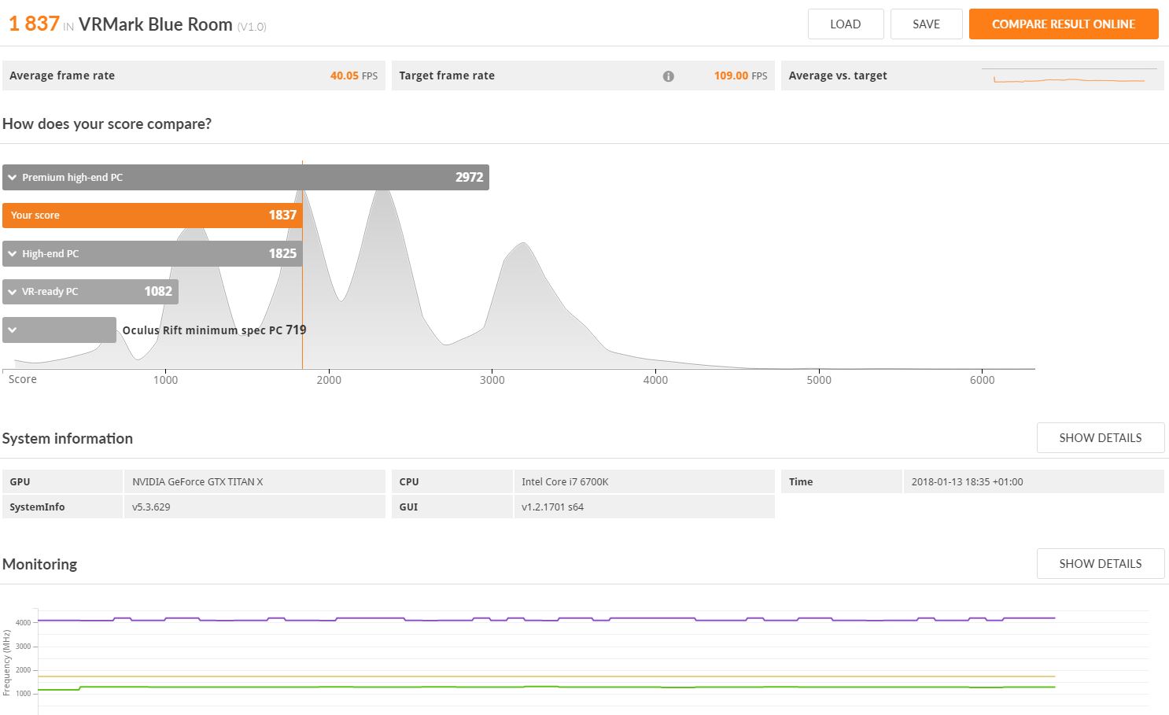Select the Intel Core i7 6700K text
The height and width of the screenshot is (715, 1169).
click(565, 482)
